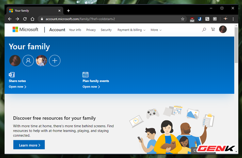The height and width of the screenshot is (158, 242).
Task: Open now under Share notes
Action: coord(17,87)
